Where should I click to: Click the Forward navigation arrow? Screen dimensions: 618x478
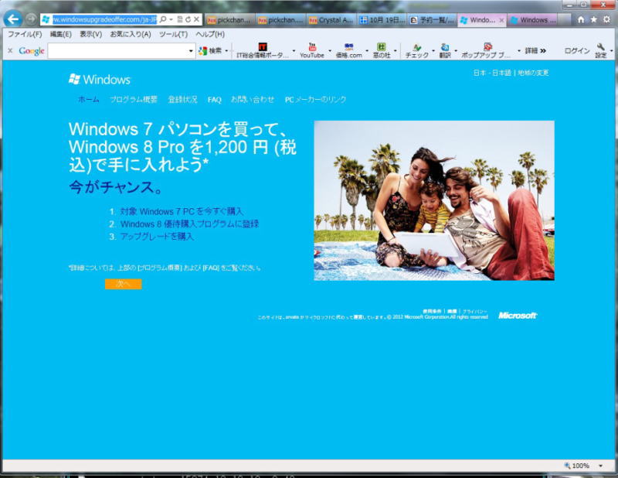(31, 19)
